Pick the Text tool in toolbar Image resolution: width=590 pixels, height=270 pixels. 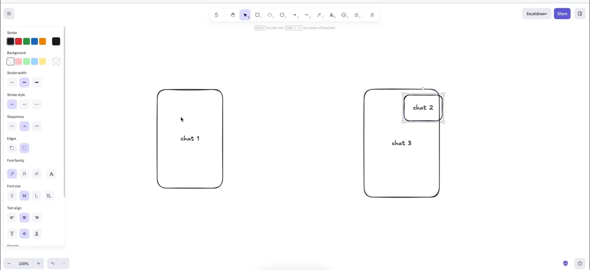tap(331, 15)
